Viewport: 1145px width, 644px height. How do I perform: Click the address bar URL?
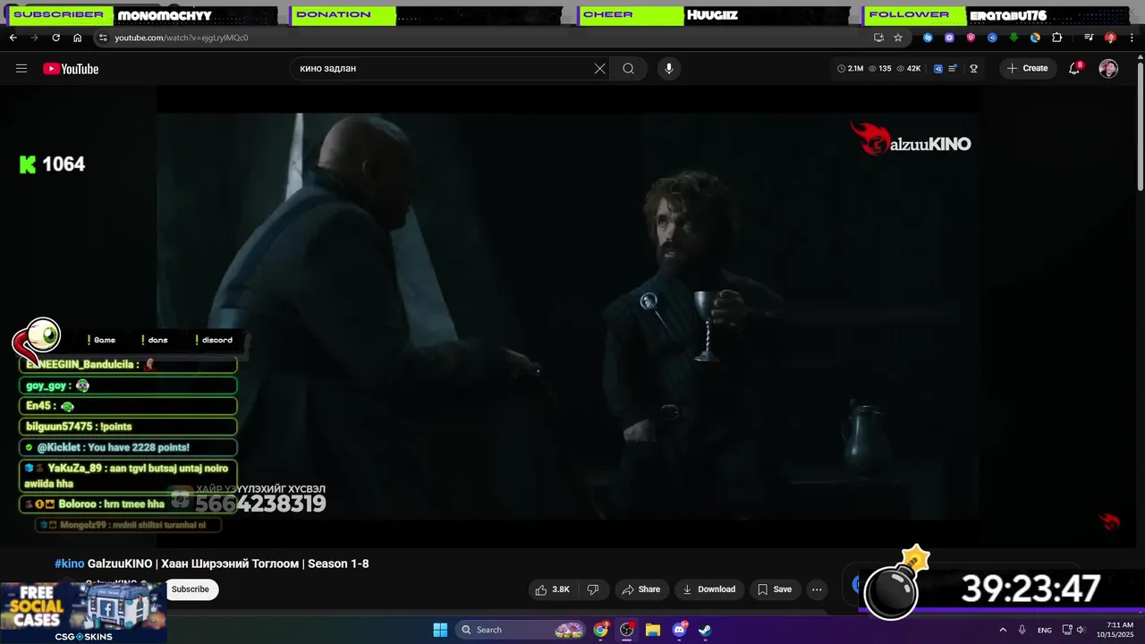click(182, 38)
